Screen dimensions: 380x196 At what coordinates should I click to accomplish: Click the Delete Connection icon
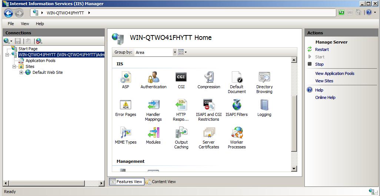(x=39, y=41)
